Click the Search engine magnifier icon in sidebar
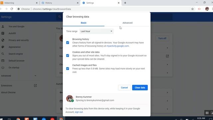This screenshot has height=120, width=213. pos(3,54)
